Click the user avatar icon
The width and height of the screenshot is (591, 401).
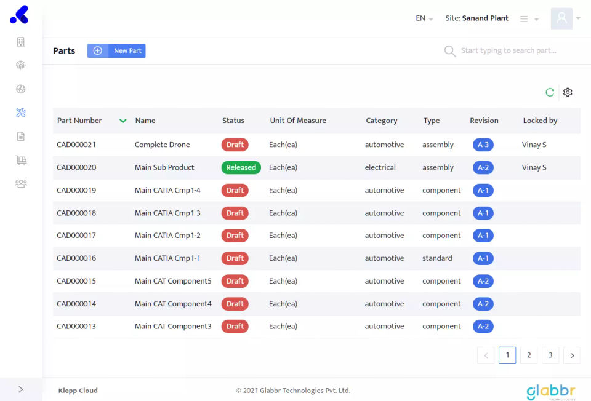click(561, 18)
